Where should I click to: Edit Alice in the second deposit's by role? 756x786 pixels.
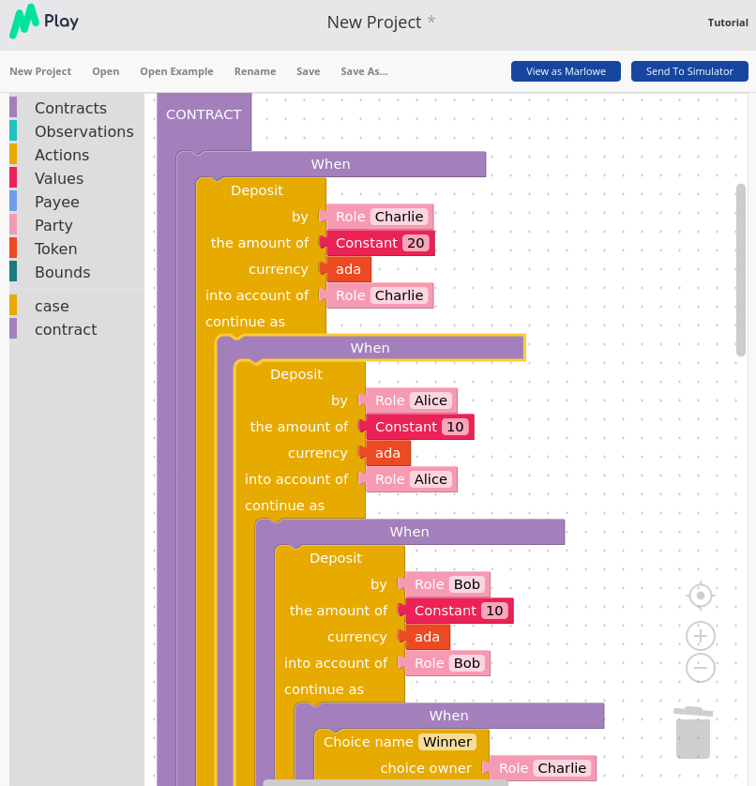pos(431,401)
